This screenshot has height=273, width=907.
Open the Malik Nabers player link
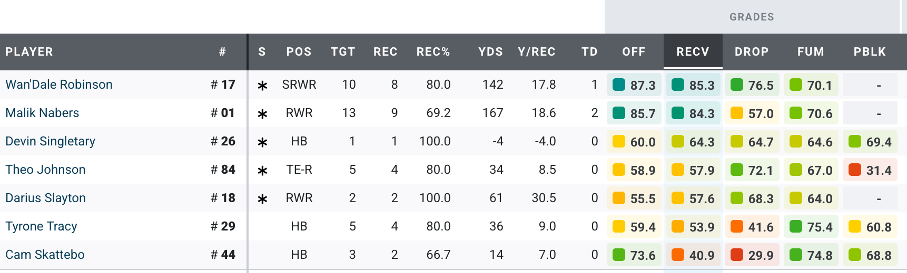tap(42, 113)
